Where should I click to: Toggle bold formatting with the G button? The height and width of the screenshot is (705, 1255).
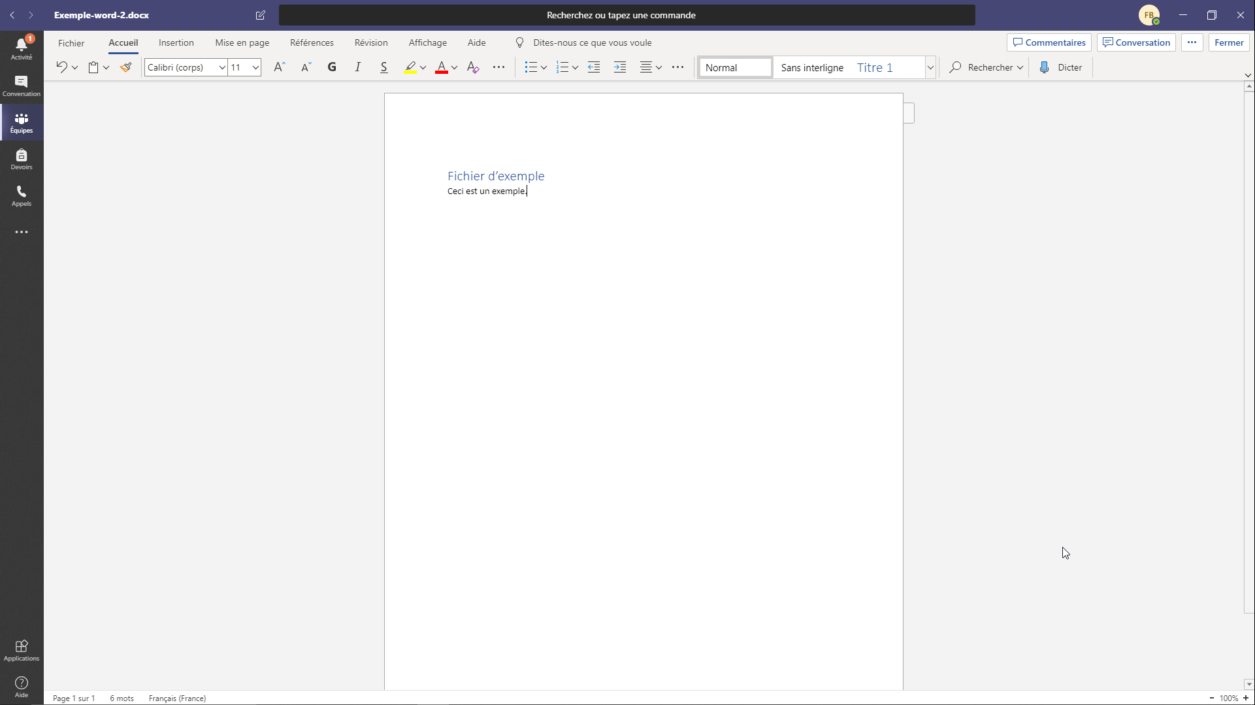pos(332,67)
